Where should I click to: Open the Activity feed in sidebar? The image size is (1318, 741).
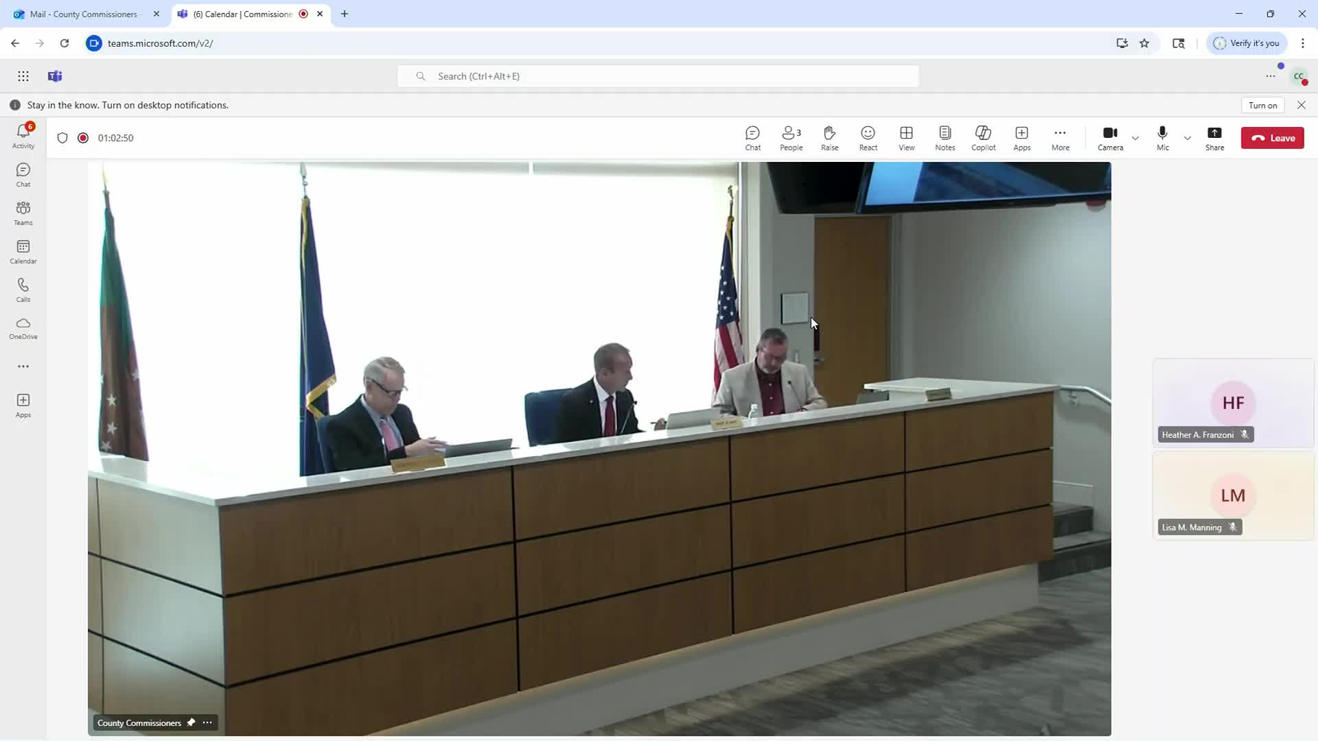pos(23,136)
